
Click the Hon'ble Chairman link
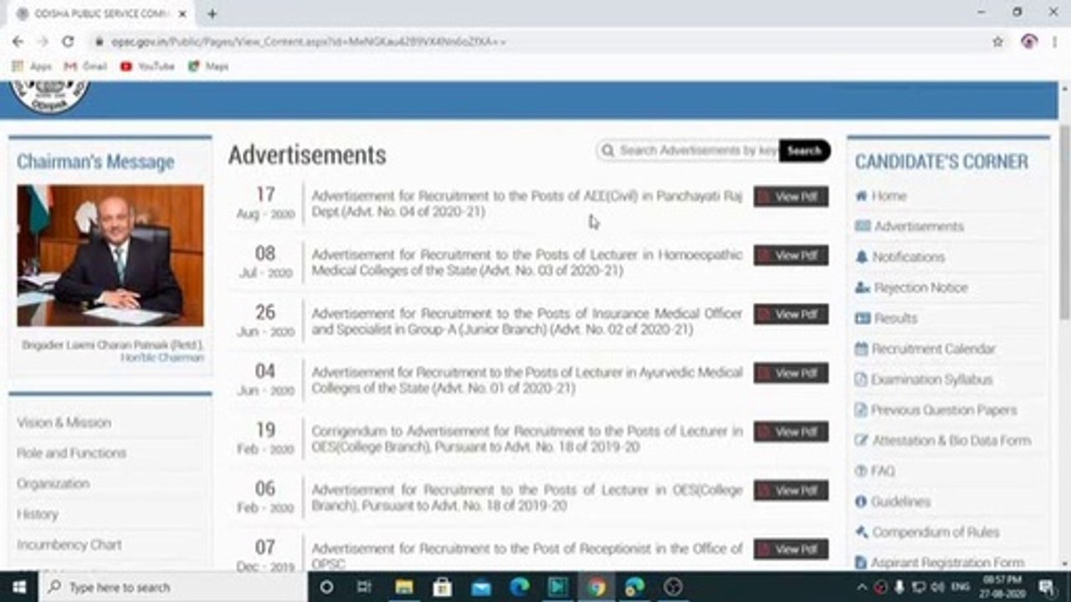point(162,357)
